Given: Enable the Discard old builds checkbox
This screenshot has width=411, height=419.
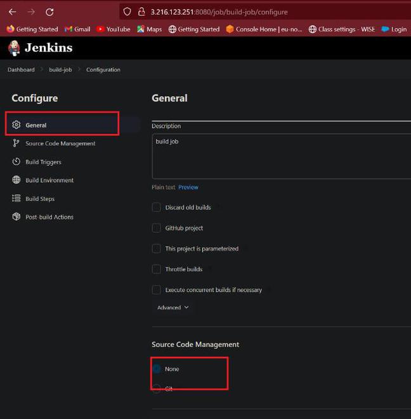Looking at the screenshot, I should pyautogui.click(x=157, y=207).
